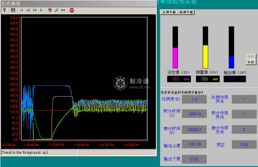Viewport: 258px width, 167px height.
Task: Click the 比例度(K) value field
Action: point(194,99)
